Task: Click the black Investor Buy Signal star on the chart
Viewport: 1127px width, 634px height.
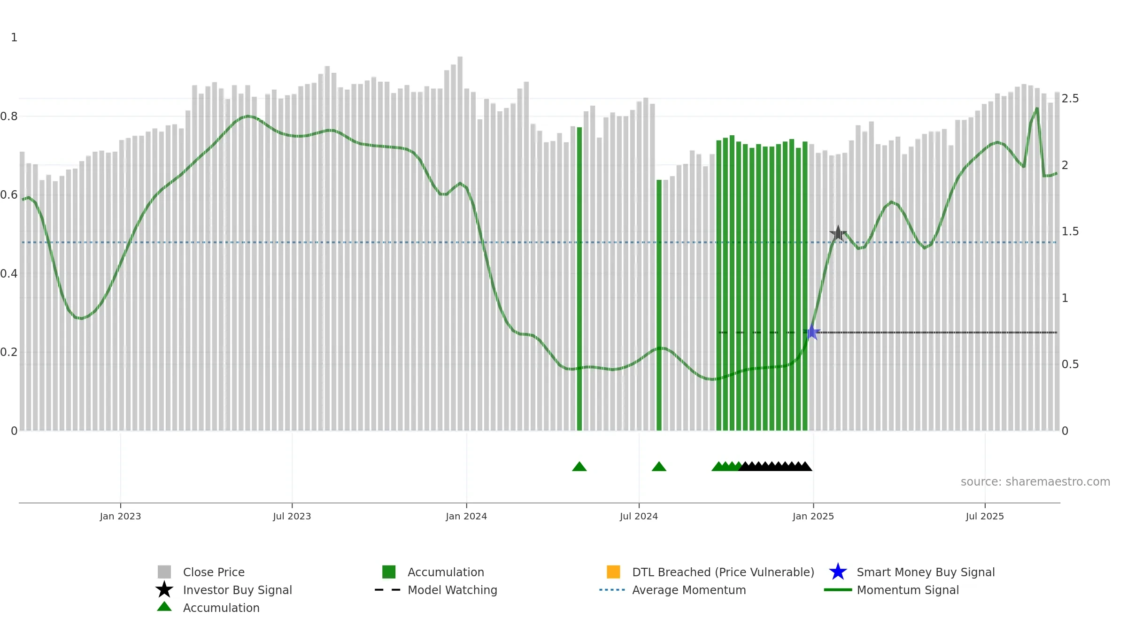Action: coord(838,233)
